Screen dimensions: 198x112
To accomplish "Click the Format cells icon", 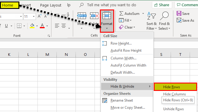I will click(x=107, y=15).
